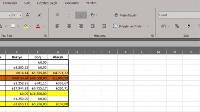Select the Borç header cell

[x=38, y=57]
